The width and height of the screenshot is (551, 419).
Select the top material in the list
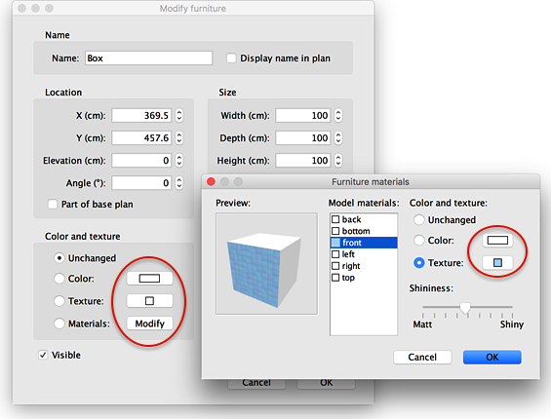[364, 278]
